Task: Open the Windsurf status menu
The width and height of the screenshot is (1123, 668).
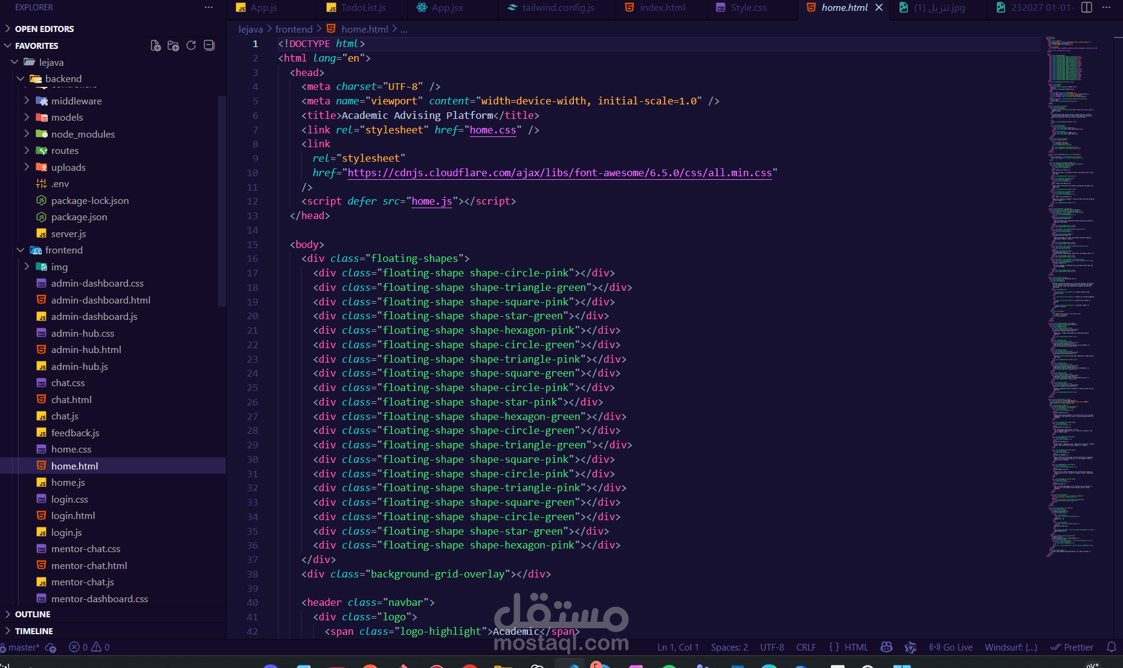Action: pyautogui.click(x=1011, y=647)
